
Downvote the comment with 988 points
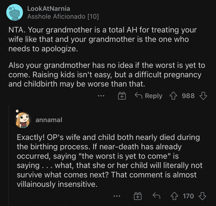203,96
